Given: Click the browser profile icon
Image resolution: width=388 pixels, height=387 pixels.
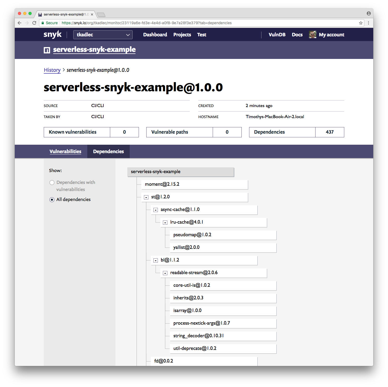Looking at the screenshot, I should [x=368, y=13].
